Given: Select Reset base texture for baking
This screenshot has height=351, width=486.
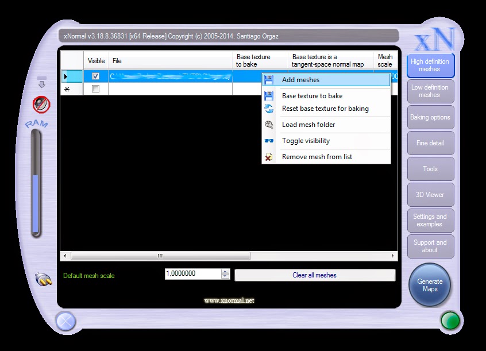Looking at the screenshot, I should click(326, 109).
